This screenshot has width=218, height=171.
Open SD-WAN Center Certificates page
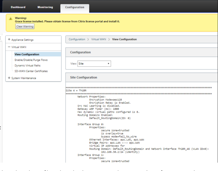(31, 71)
